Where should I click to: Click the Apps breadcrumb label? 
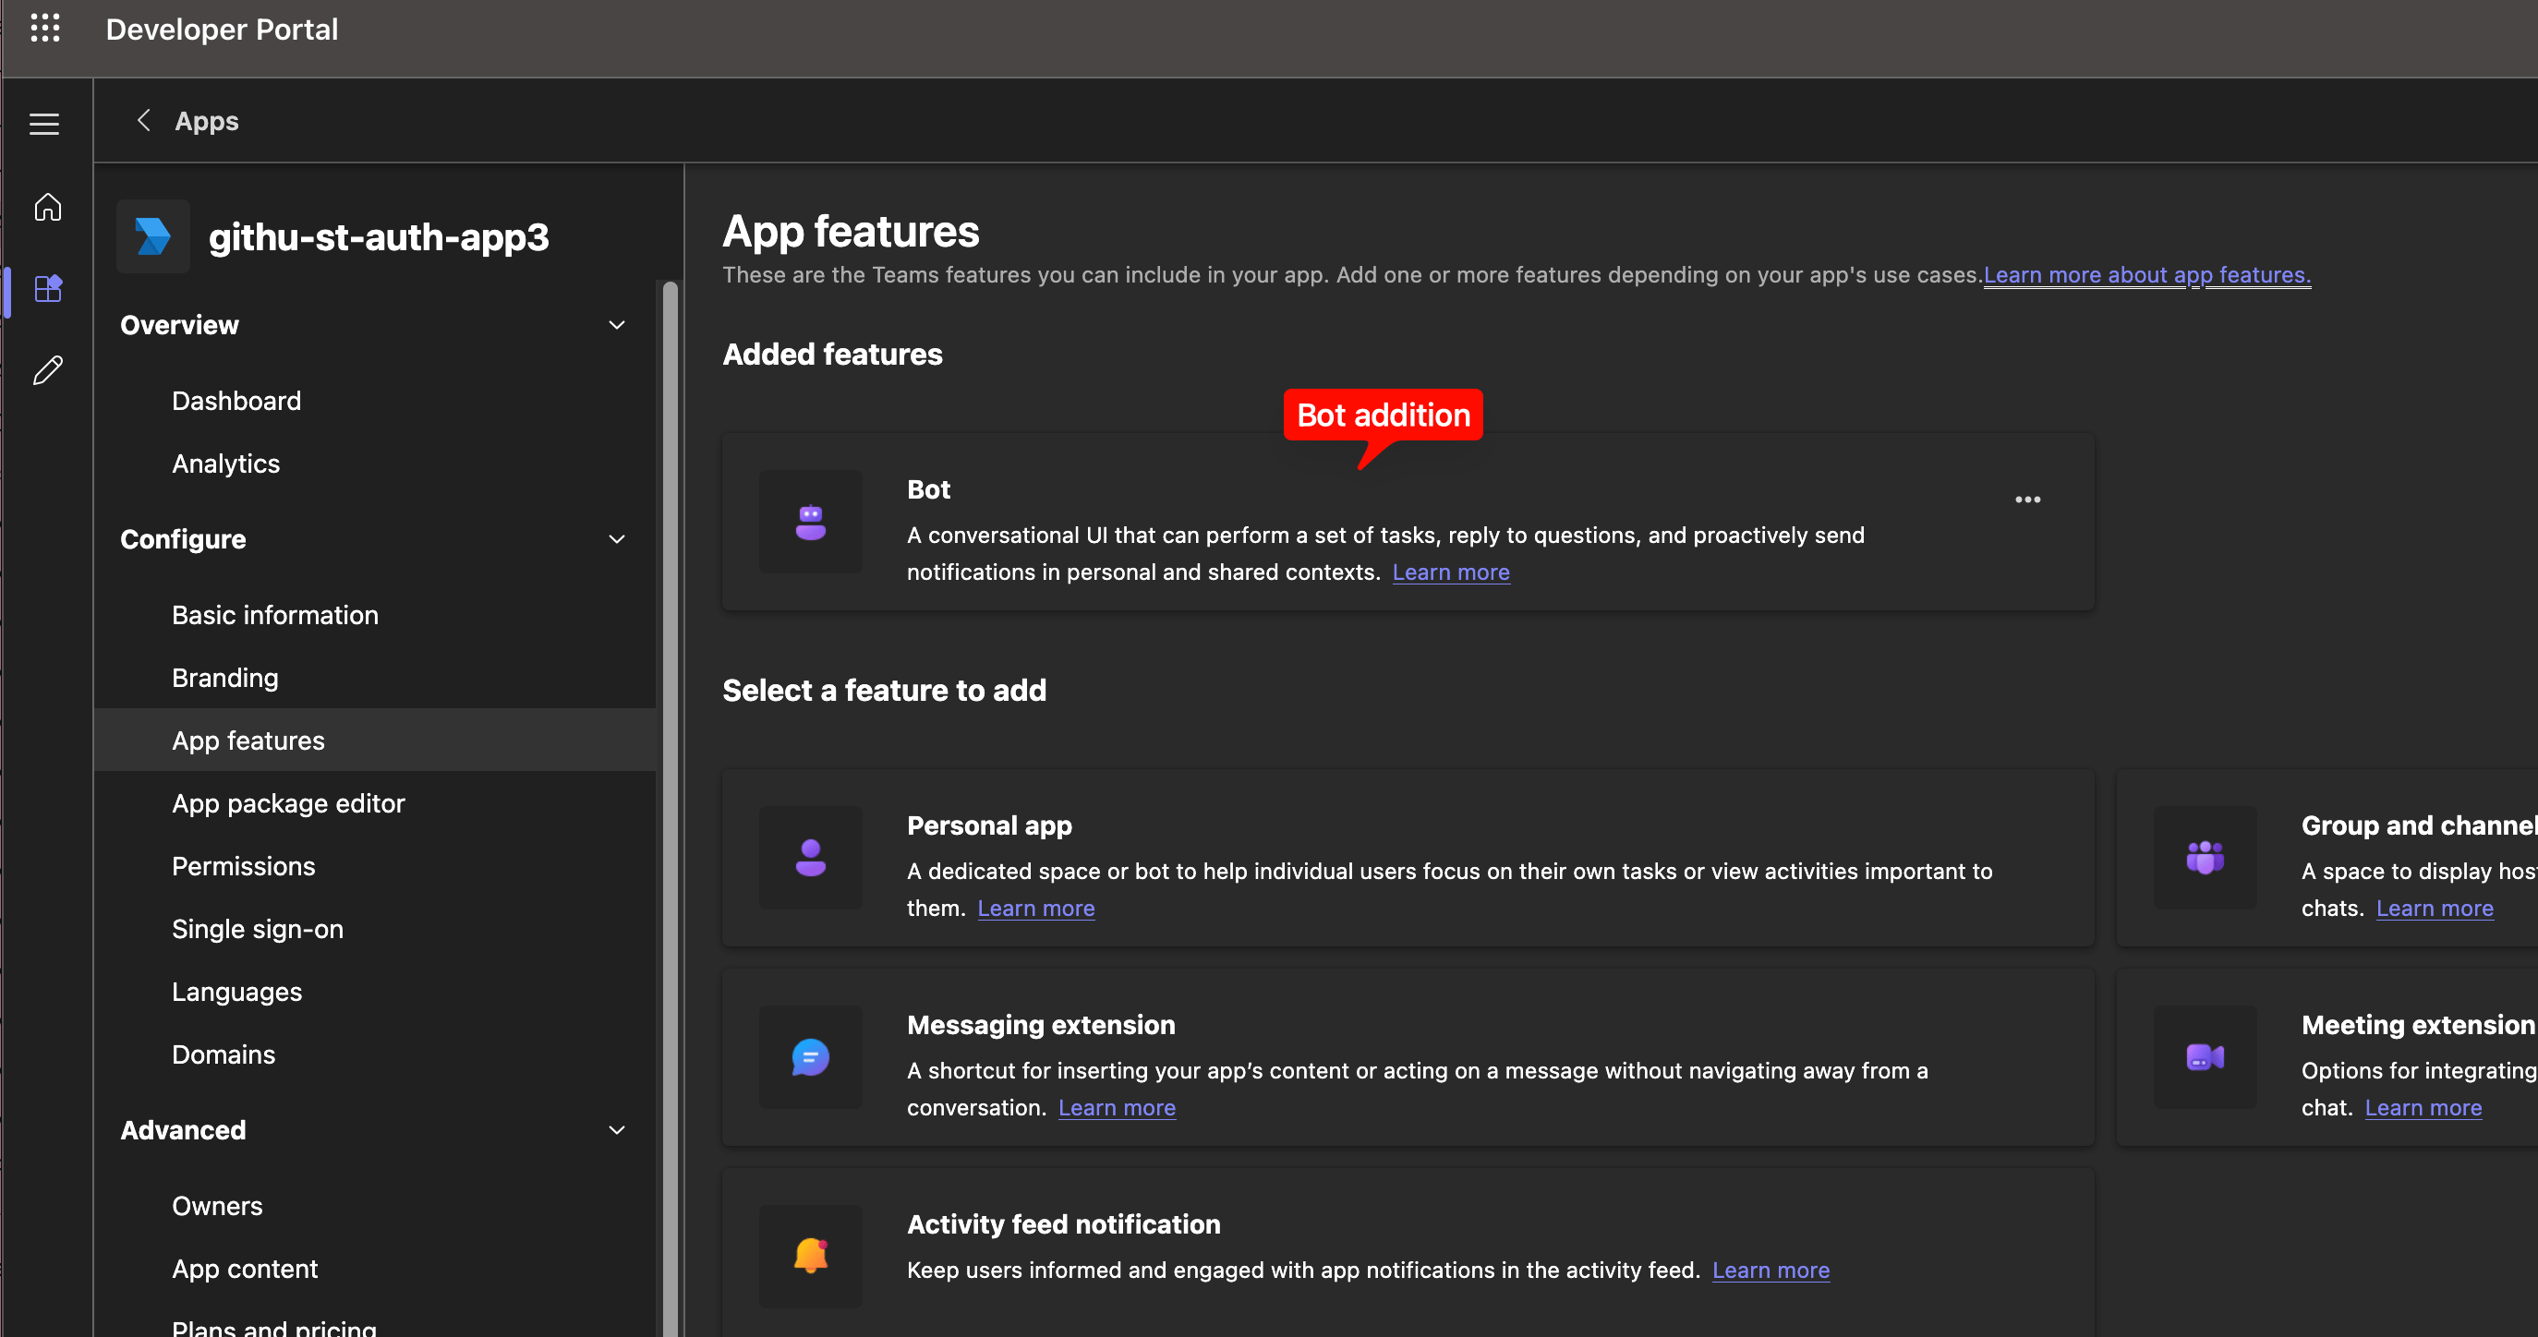[207, 121]
